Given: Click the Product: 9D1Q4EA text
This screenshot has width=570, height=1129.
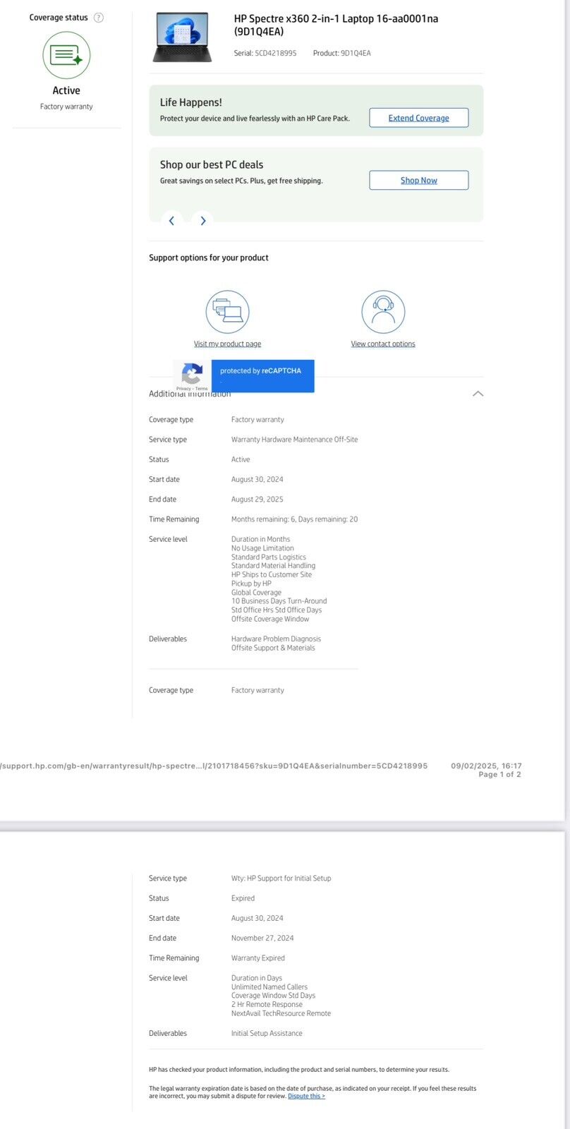Looking at the screenshot, I should tap(341, 53).
